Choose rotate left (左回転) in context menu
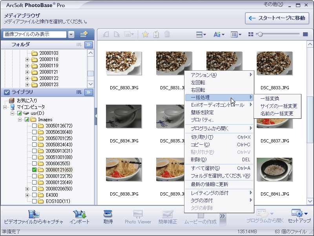Viewport: 314px width, 236px height. [x=219, y=83]
